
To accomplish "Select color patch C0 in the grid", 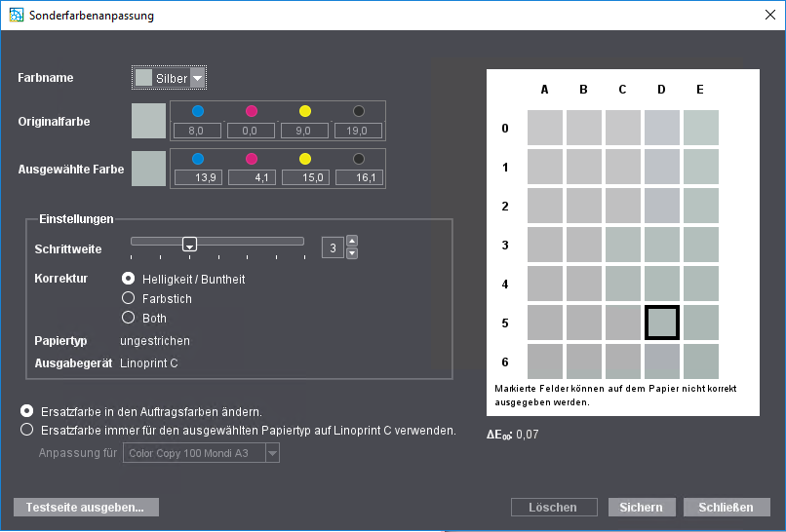I will click(x=623, y=128).
